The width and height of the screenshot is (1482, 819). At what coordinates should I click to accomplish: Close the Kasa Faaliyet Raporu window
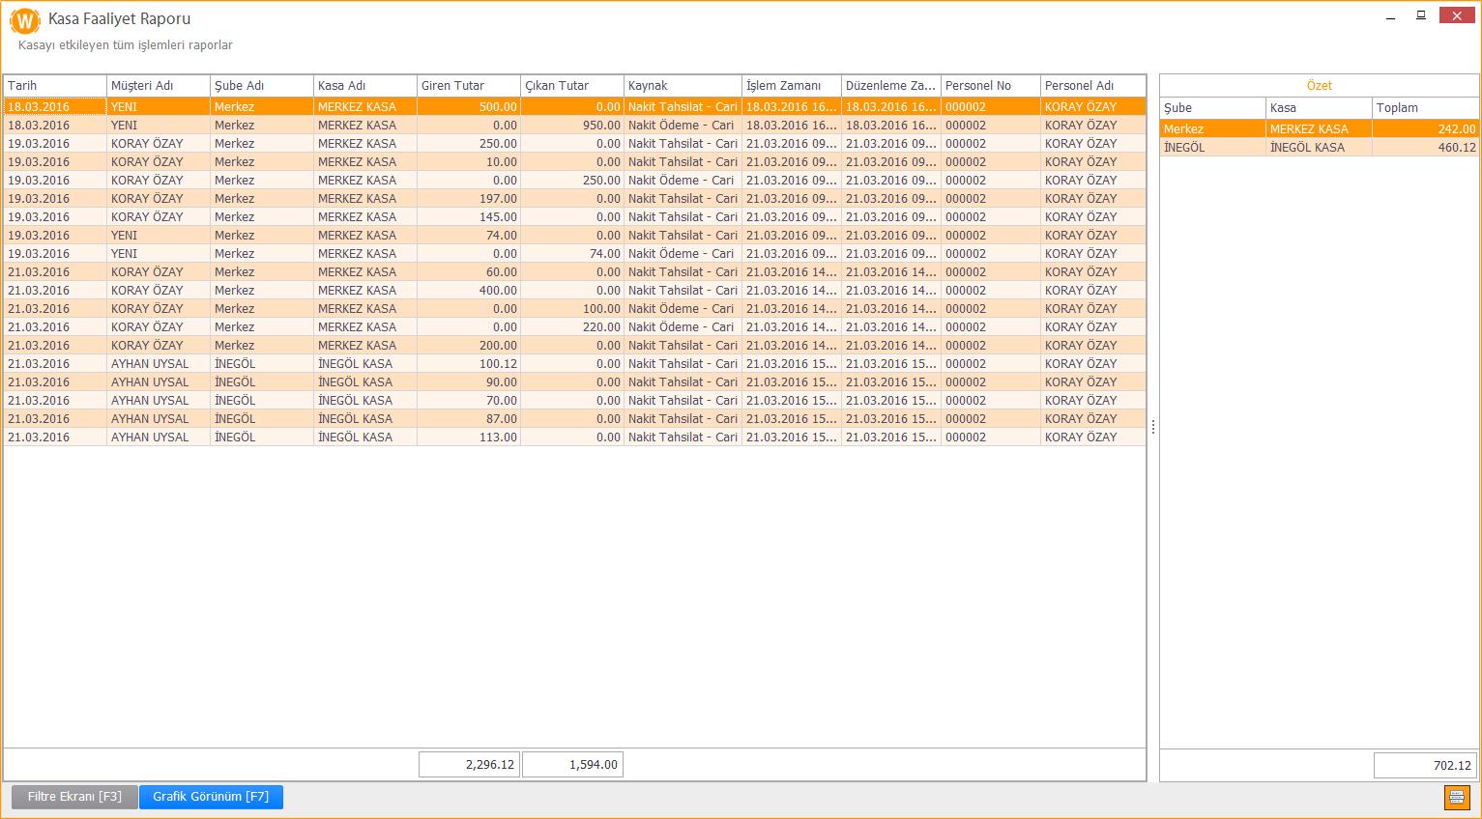pyautogui.click(x=1456, y=15)
